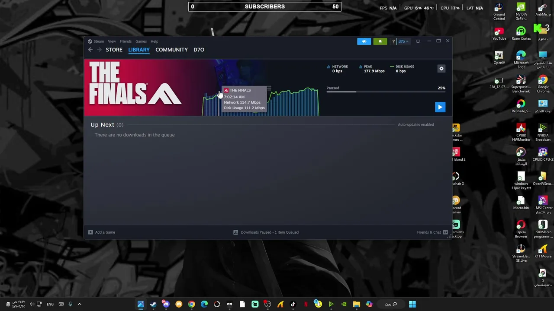Image resolution: width=554 pixels, height=311 pixels.
Task: Open CPUID CPU-Z desktop shortcut
Action: click(x=543, y=155)
